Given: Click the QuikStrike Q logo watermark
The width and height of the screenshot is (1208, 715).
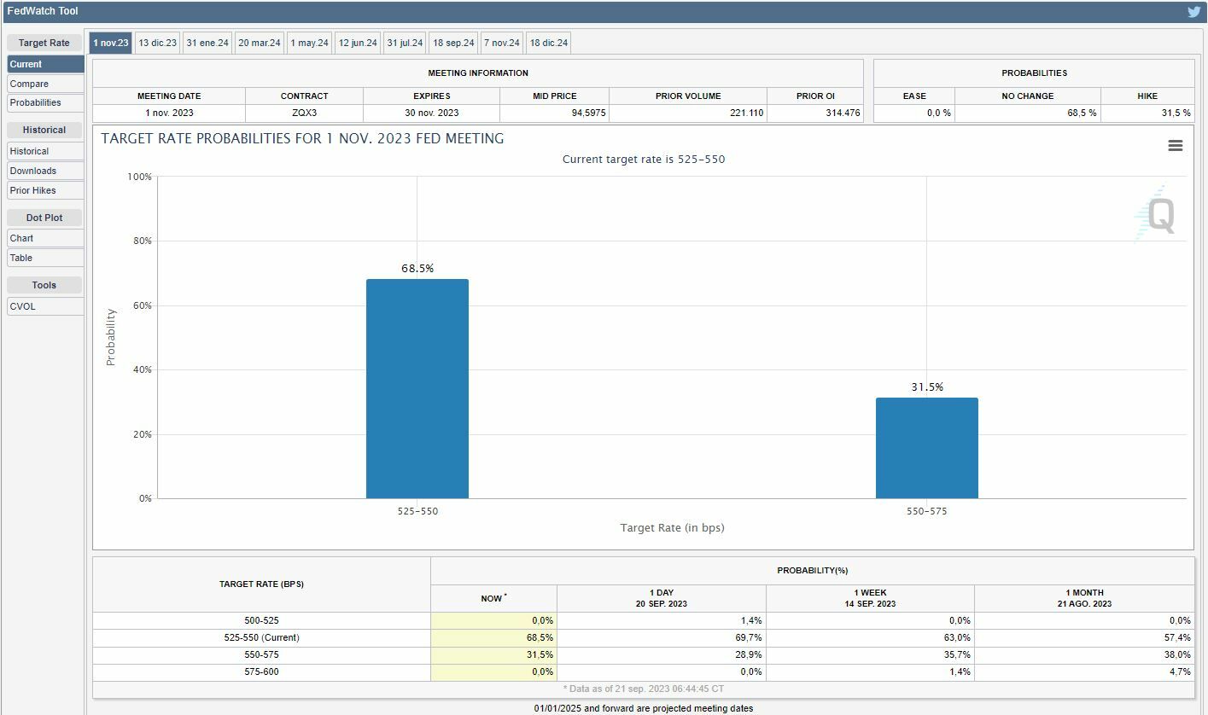Looking at the screenshot, I should click(x=1160, y=214).
